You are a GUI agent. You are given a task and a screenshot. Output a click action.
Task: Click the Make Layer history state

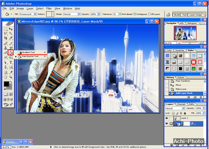(181, 89)
